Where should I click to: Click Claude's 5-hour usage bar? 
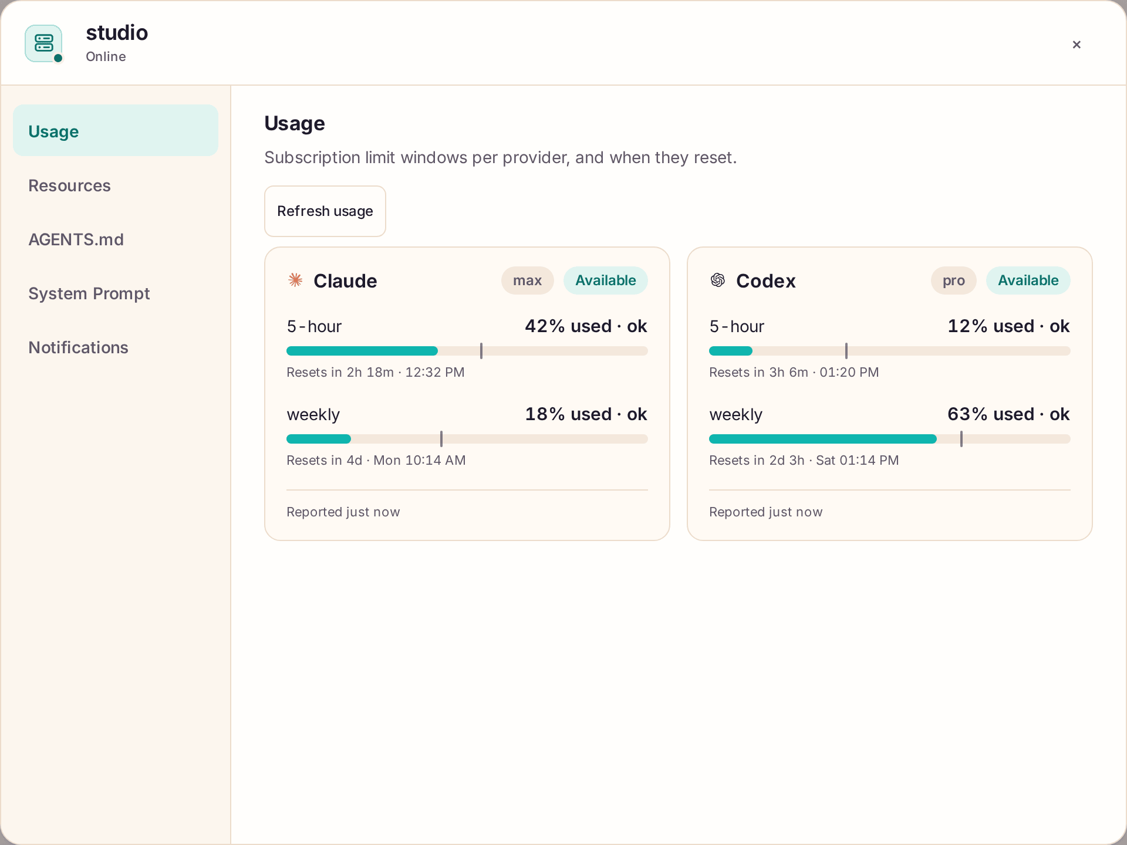(467, 351)
